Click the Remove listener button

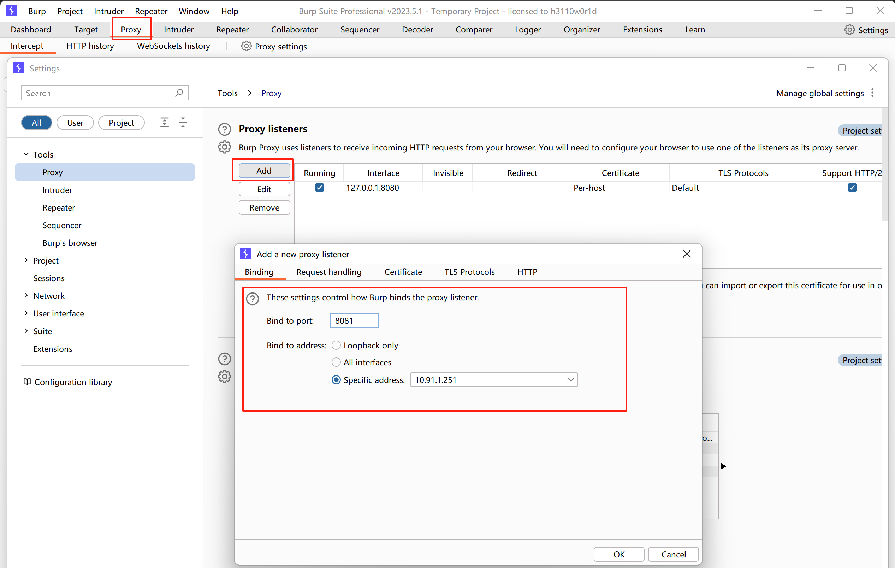[x=264, y=207]
